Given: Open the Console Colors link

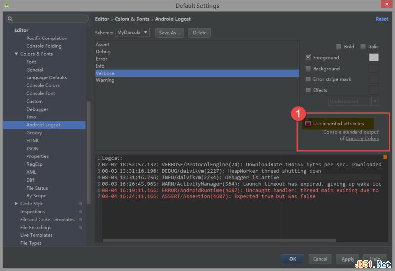Looking at the screenshot, I should (362, 139).
